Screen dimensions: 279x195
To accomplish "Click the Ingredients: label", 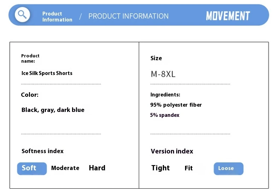I will 165,95.
